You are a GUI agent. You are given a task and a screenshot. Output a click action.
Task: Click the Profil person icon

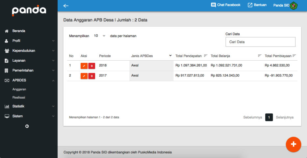coord(7,41)
